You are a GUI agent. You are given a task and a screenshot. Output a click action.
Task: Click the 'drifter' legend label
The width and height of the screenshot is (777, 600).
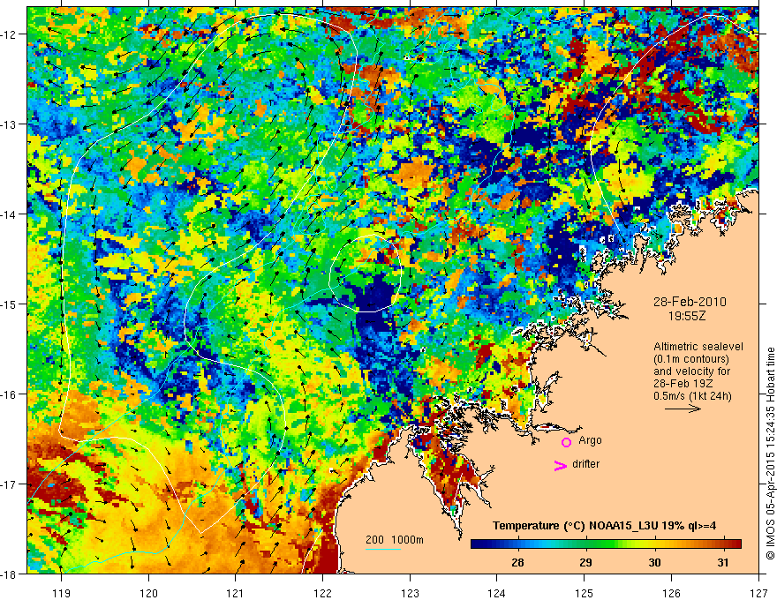pos(585,464)
